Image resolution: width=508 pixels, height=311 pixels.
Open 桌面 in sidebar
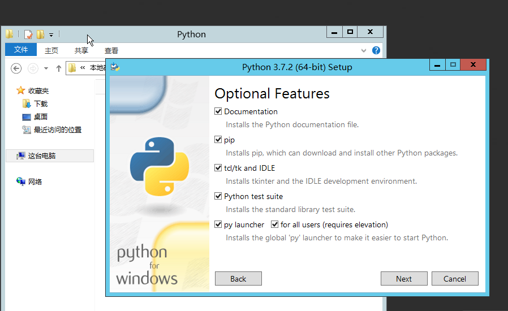click(x=41, y=117)
